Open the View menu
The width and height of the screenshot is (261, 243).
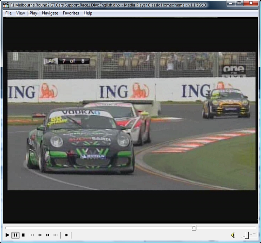21,13
